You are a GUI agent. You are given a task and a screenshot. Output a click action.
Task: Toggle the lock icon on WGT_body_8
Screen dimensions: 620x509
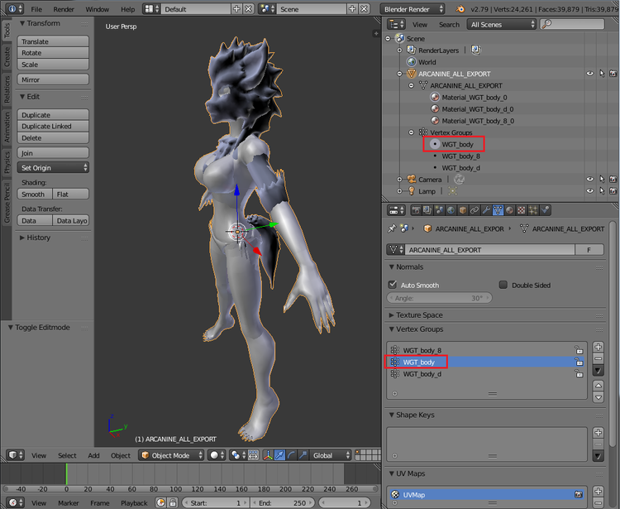(x=579, y=350)
